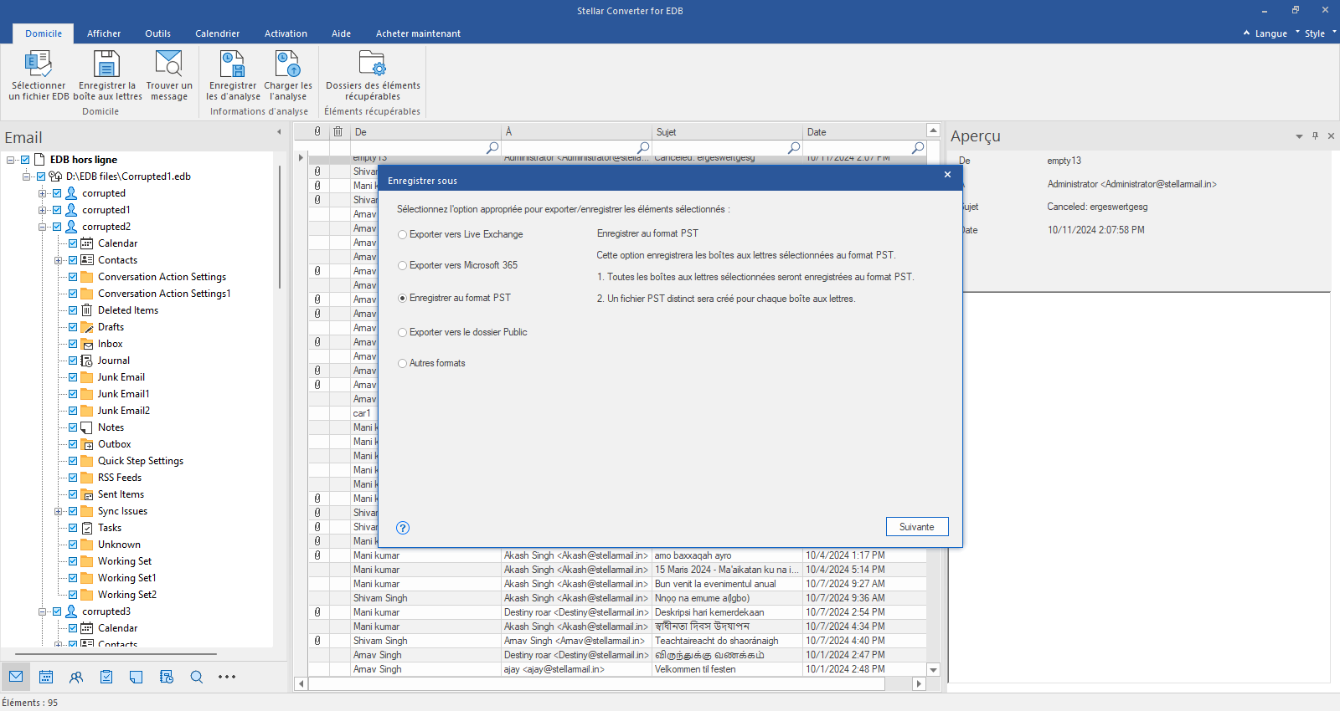Click the list scroll down arrow

(933, 670)
